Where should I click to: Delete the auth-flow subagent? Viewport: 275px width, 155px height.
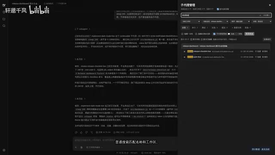point(265,57)
